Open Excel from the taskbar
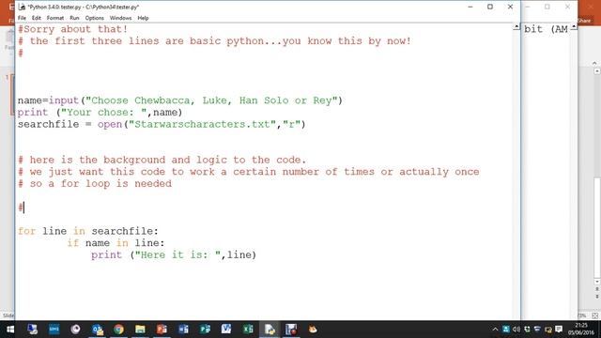 (248, 330)
